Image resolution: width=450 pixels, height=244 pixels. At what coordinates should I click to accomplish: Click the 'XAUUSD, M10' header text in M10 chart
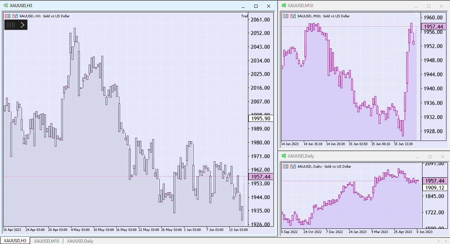[x=309, y=16]
